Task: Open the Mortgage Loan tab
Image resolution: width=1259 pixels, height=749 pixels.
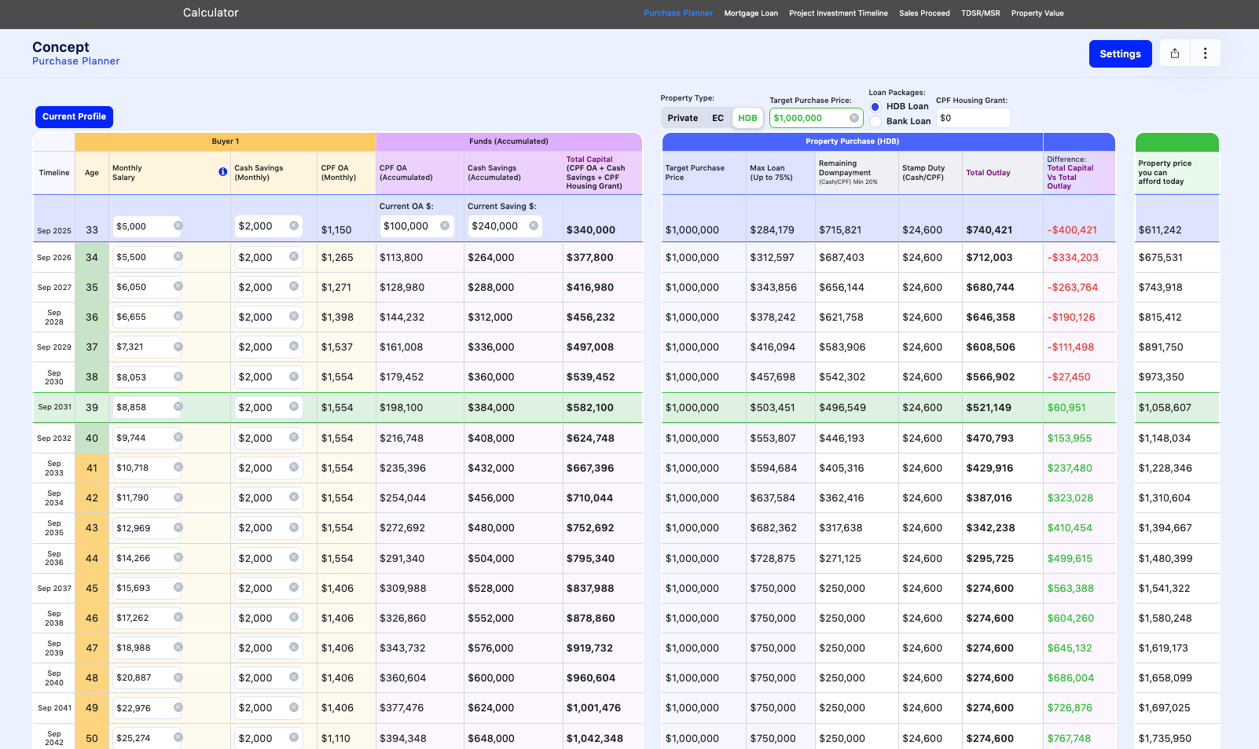Action: 751,13
